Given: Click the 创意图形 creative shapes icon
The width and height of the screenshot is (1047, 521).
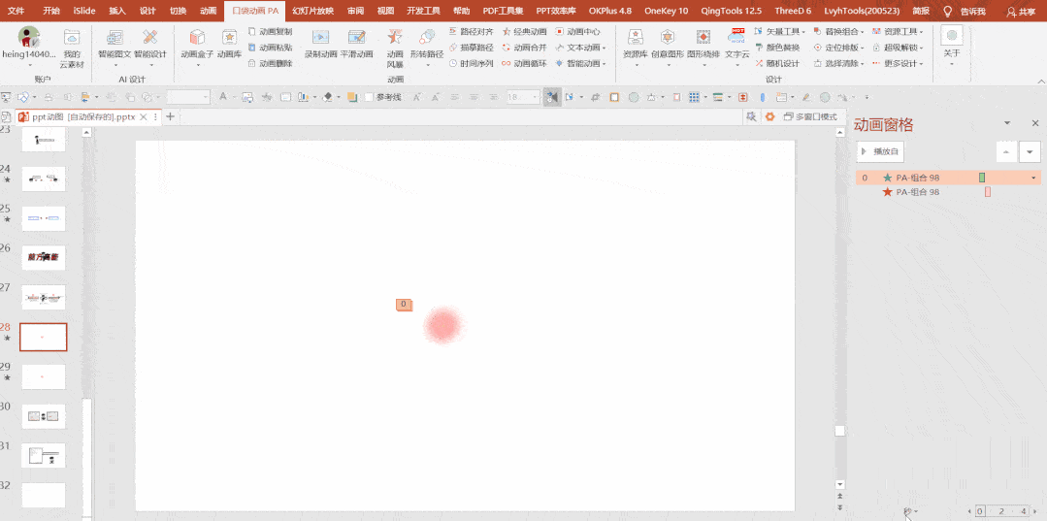Looking at the screenshot, I should click(667, 43).
